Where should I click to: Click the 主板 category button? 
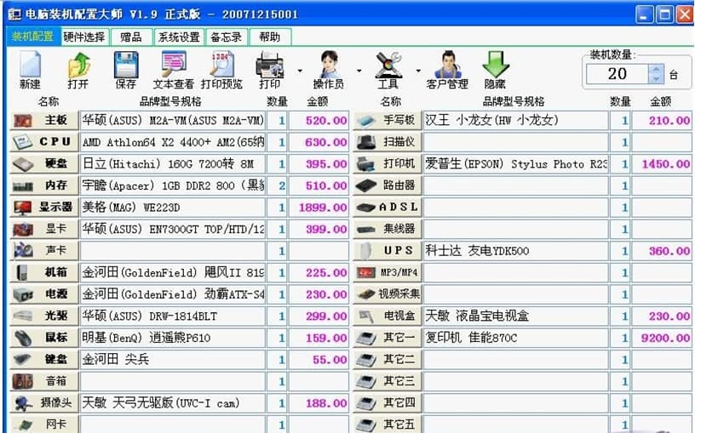click(x=43, y=121)
